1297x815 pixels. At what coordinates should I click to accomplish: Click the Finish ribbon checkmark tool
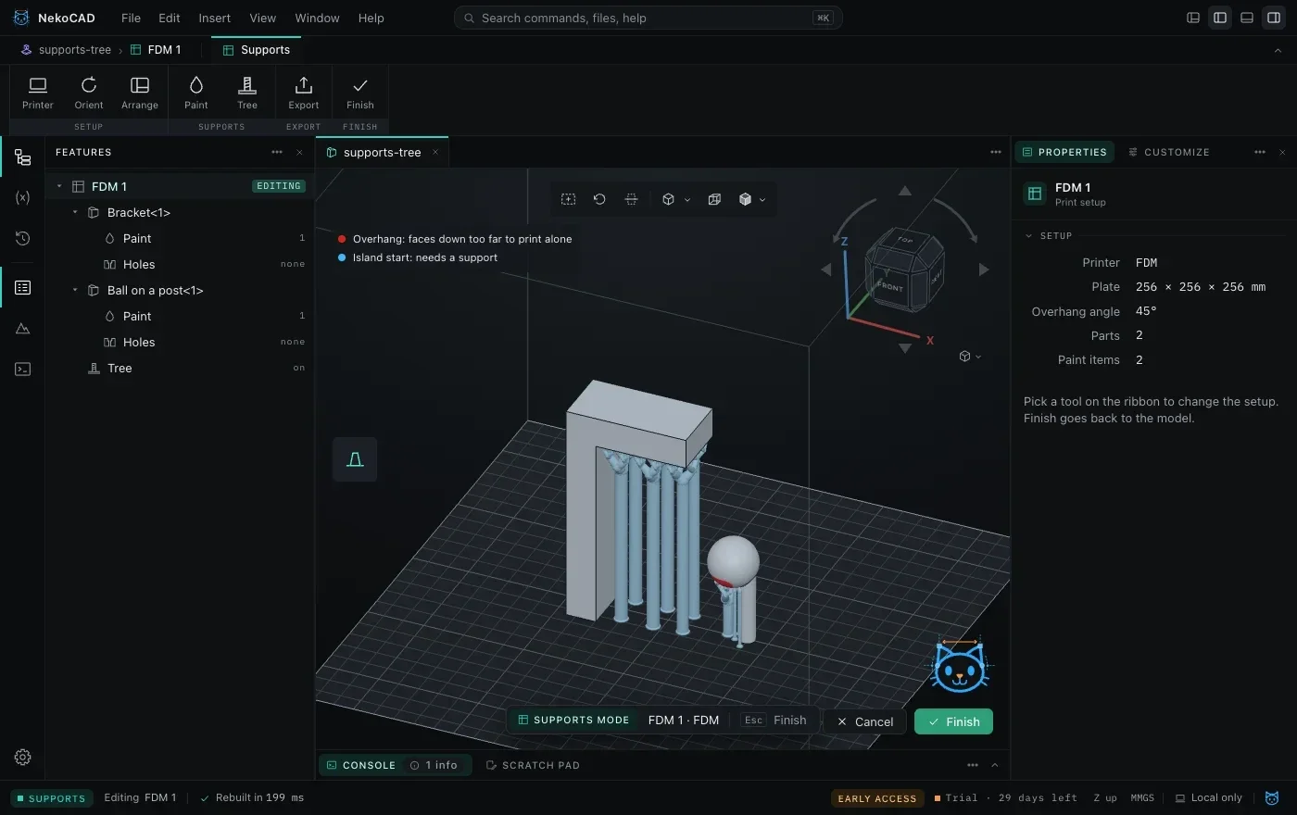pyautogui.click(x=360, y=93)
